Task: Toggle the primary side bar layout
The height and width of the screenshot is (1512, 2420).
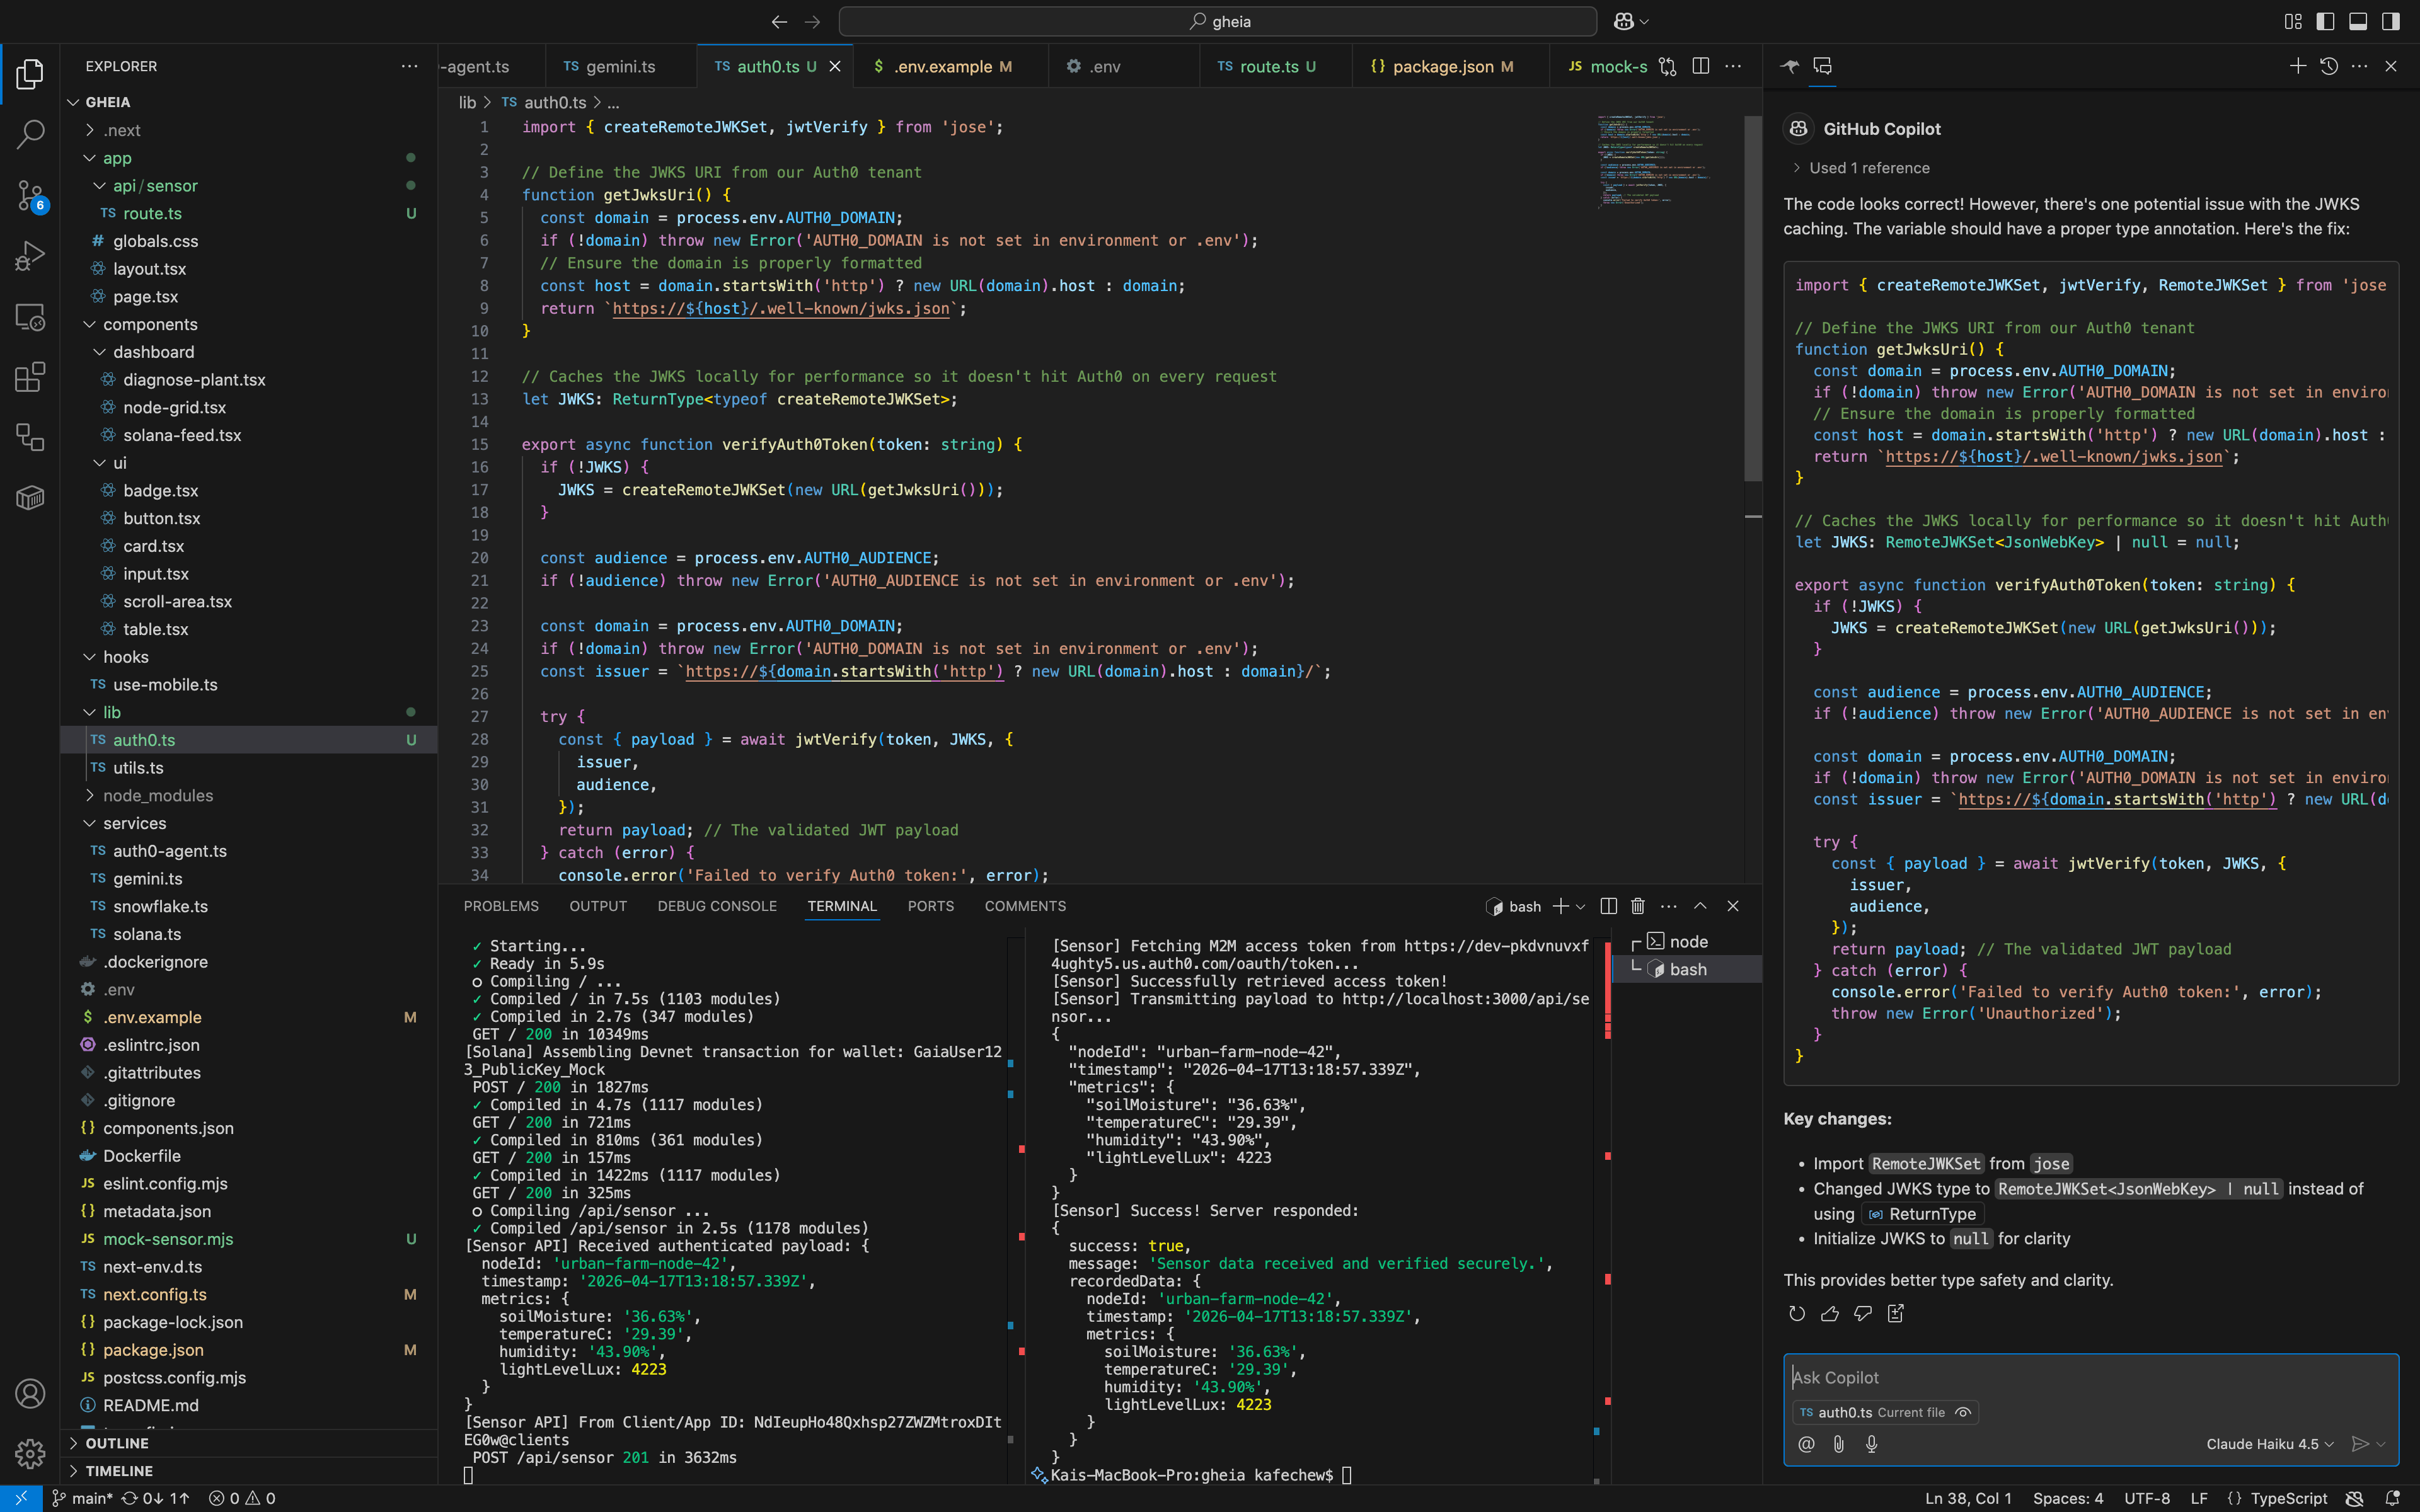Action: [2325, 21]
